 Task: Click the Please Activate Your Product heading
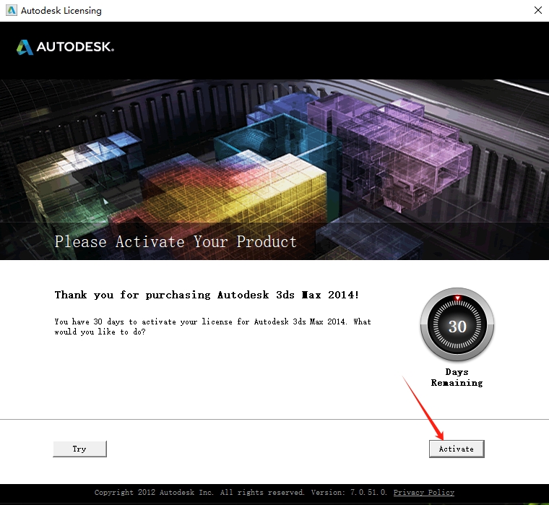(x=176, y=241)
